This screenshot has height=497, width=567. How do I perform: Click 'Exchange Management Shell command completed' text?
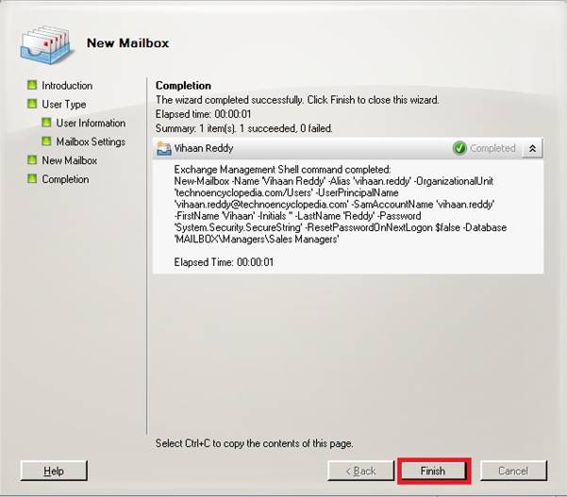click(282, 170)
